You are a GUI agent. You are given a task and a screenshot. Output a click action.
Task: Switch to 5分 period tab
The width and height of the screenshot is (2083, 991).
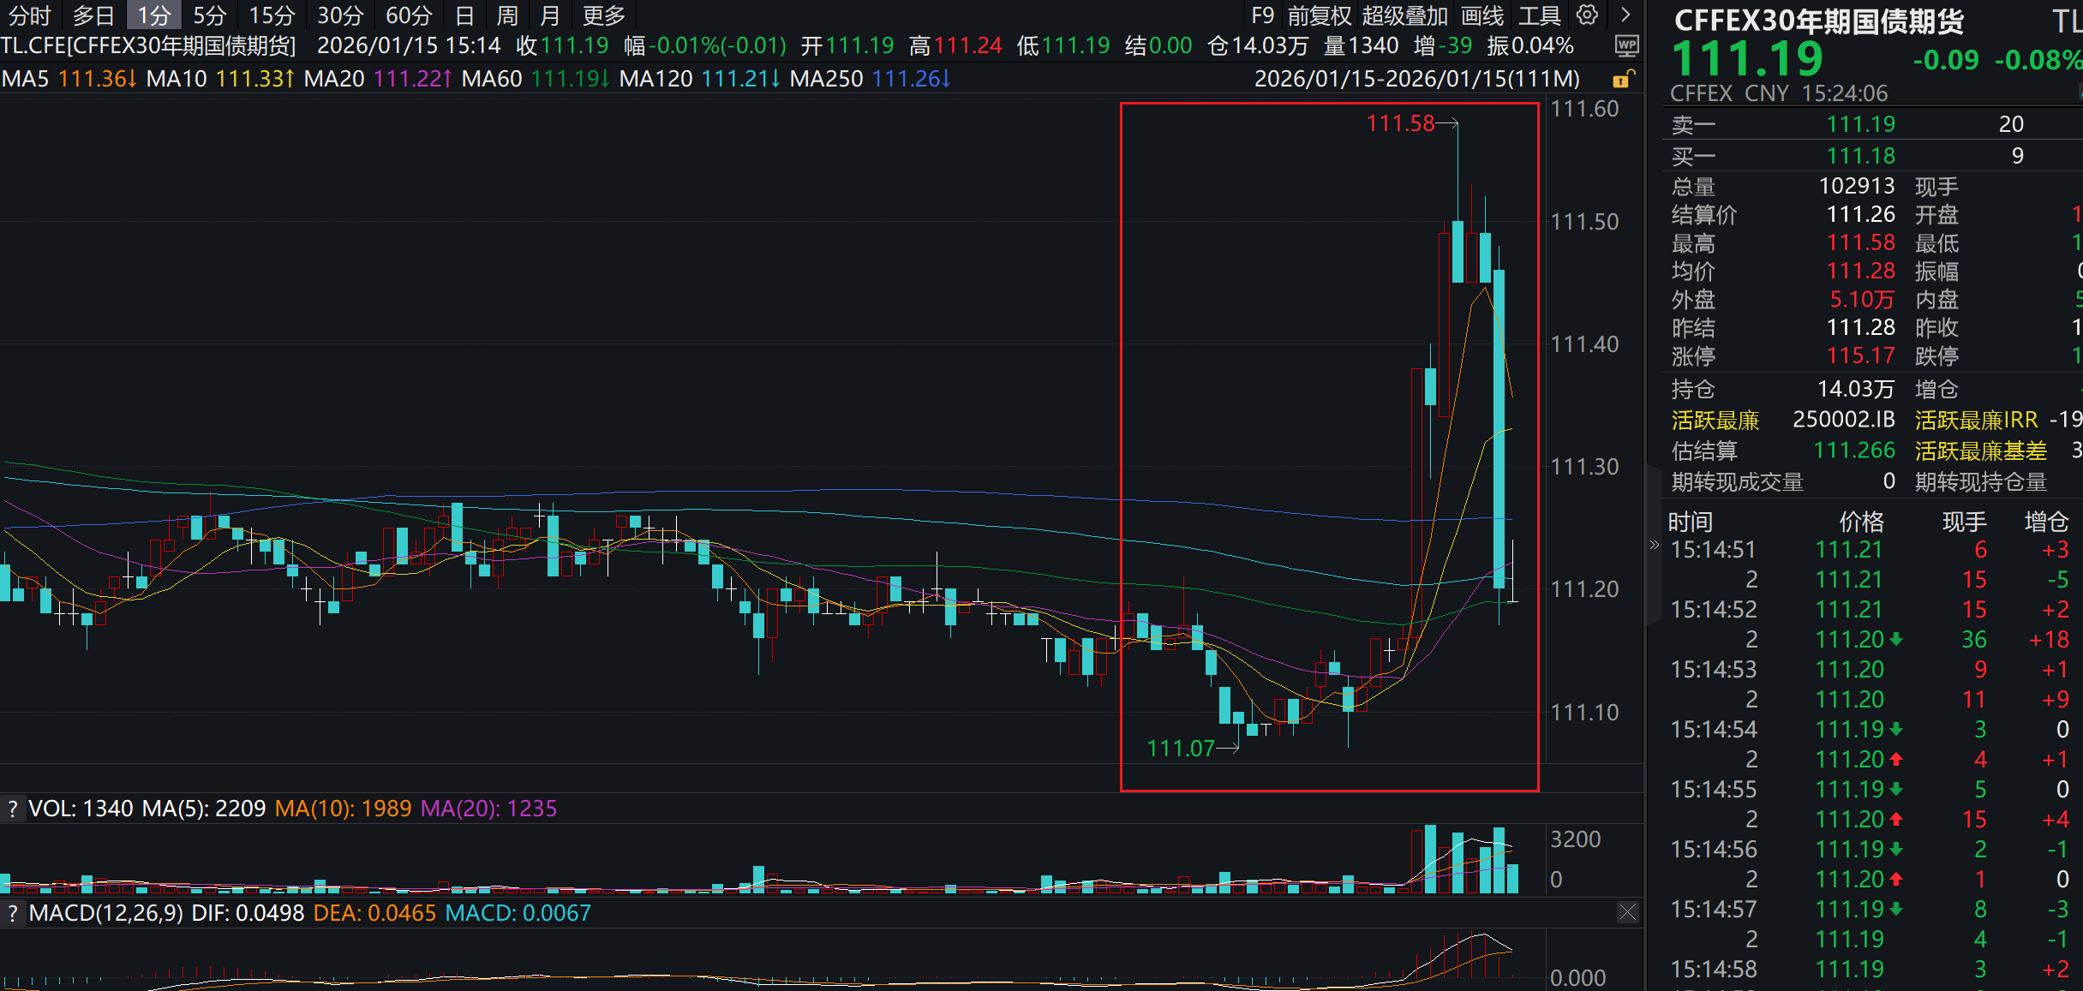pyautogui.click(x=209, y=15)
